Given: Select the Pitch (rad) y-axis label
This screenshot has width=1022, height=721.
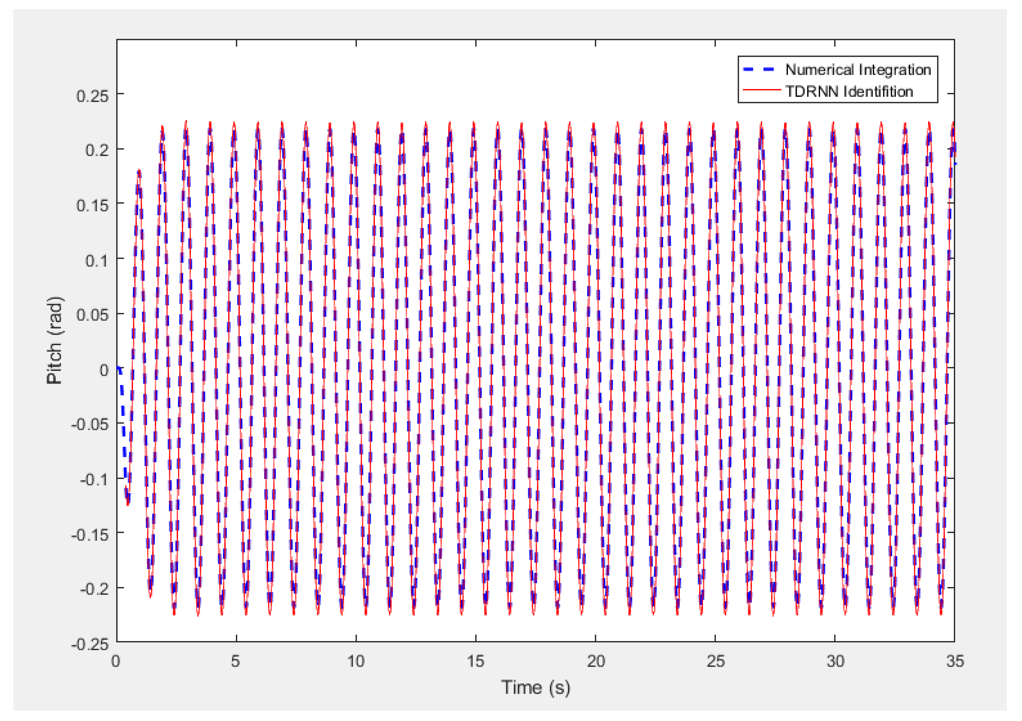Looking at the screenshot, I should 55,341.
